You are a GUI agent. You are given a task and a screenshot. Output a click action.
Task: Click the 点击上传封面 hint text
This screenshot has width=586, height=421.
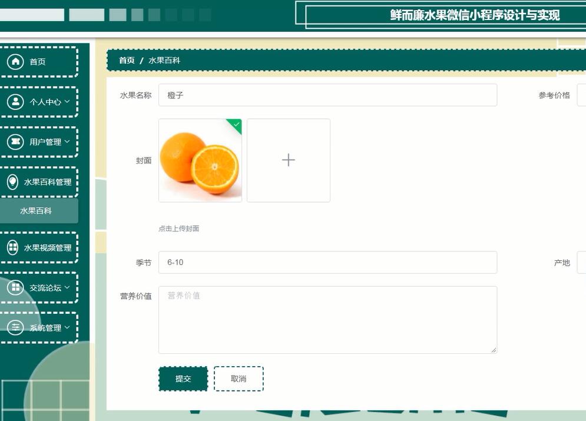178,228
